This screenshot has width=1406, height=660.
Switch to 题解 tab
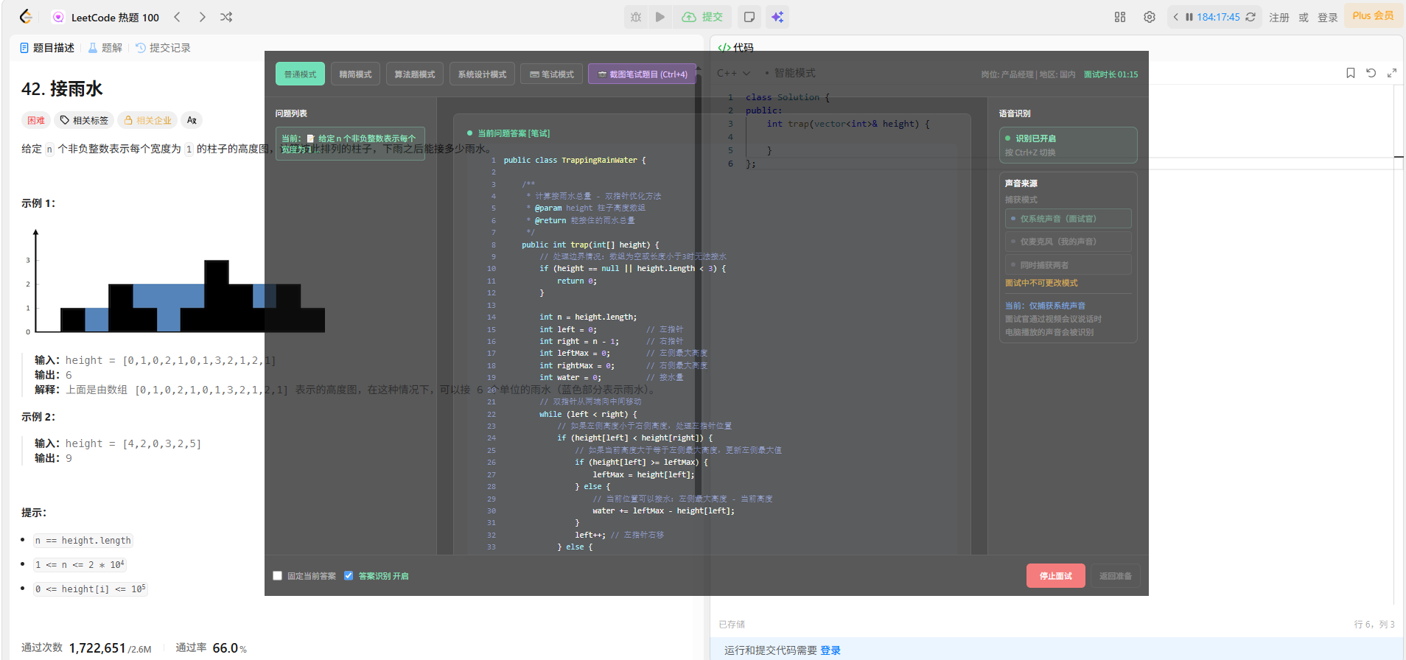(105, 48)
